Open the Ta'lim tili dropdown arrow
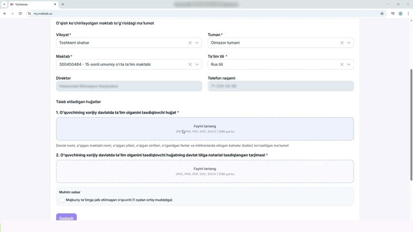 point(348,64)
